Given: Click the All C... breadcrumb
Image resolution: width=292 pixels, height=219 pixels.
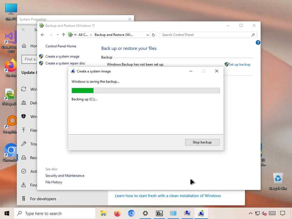Looking at the screenshot, I should (x=83, y=35).
